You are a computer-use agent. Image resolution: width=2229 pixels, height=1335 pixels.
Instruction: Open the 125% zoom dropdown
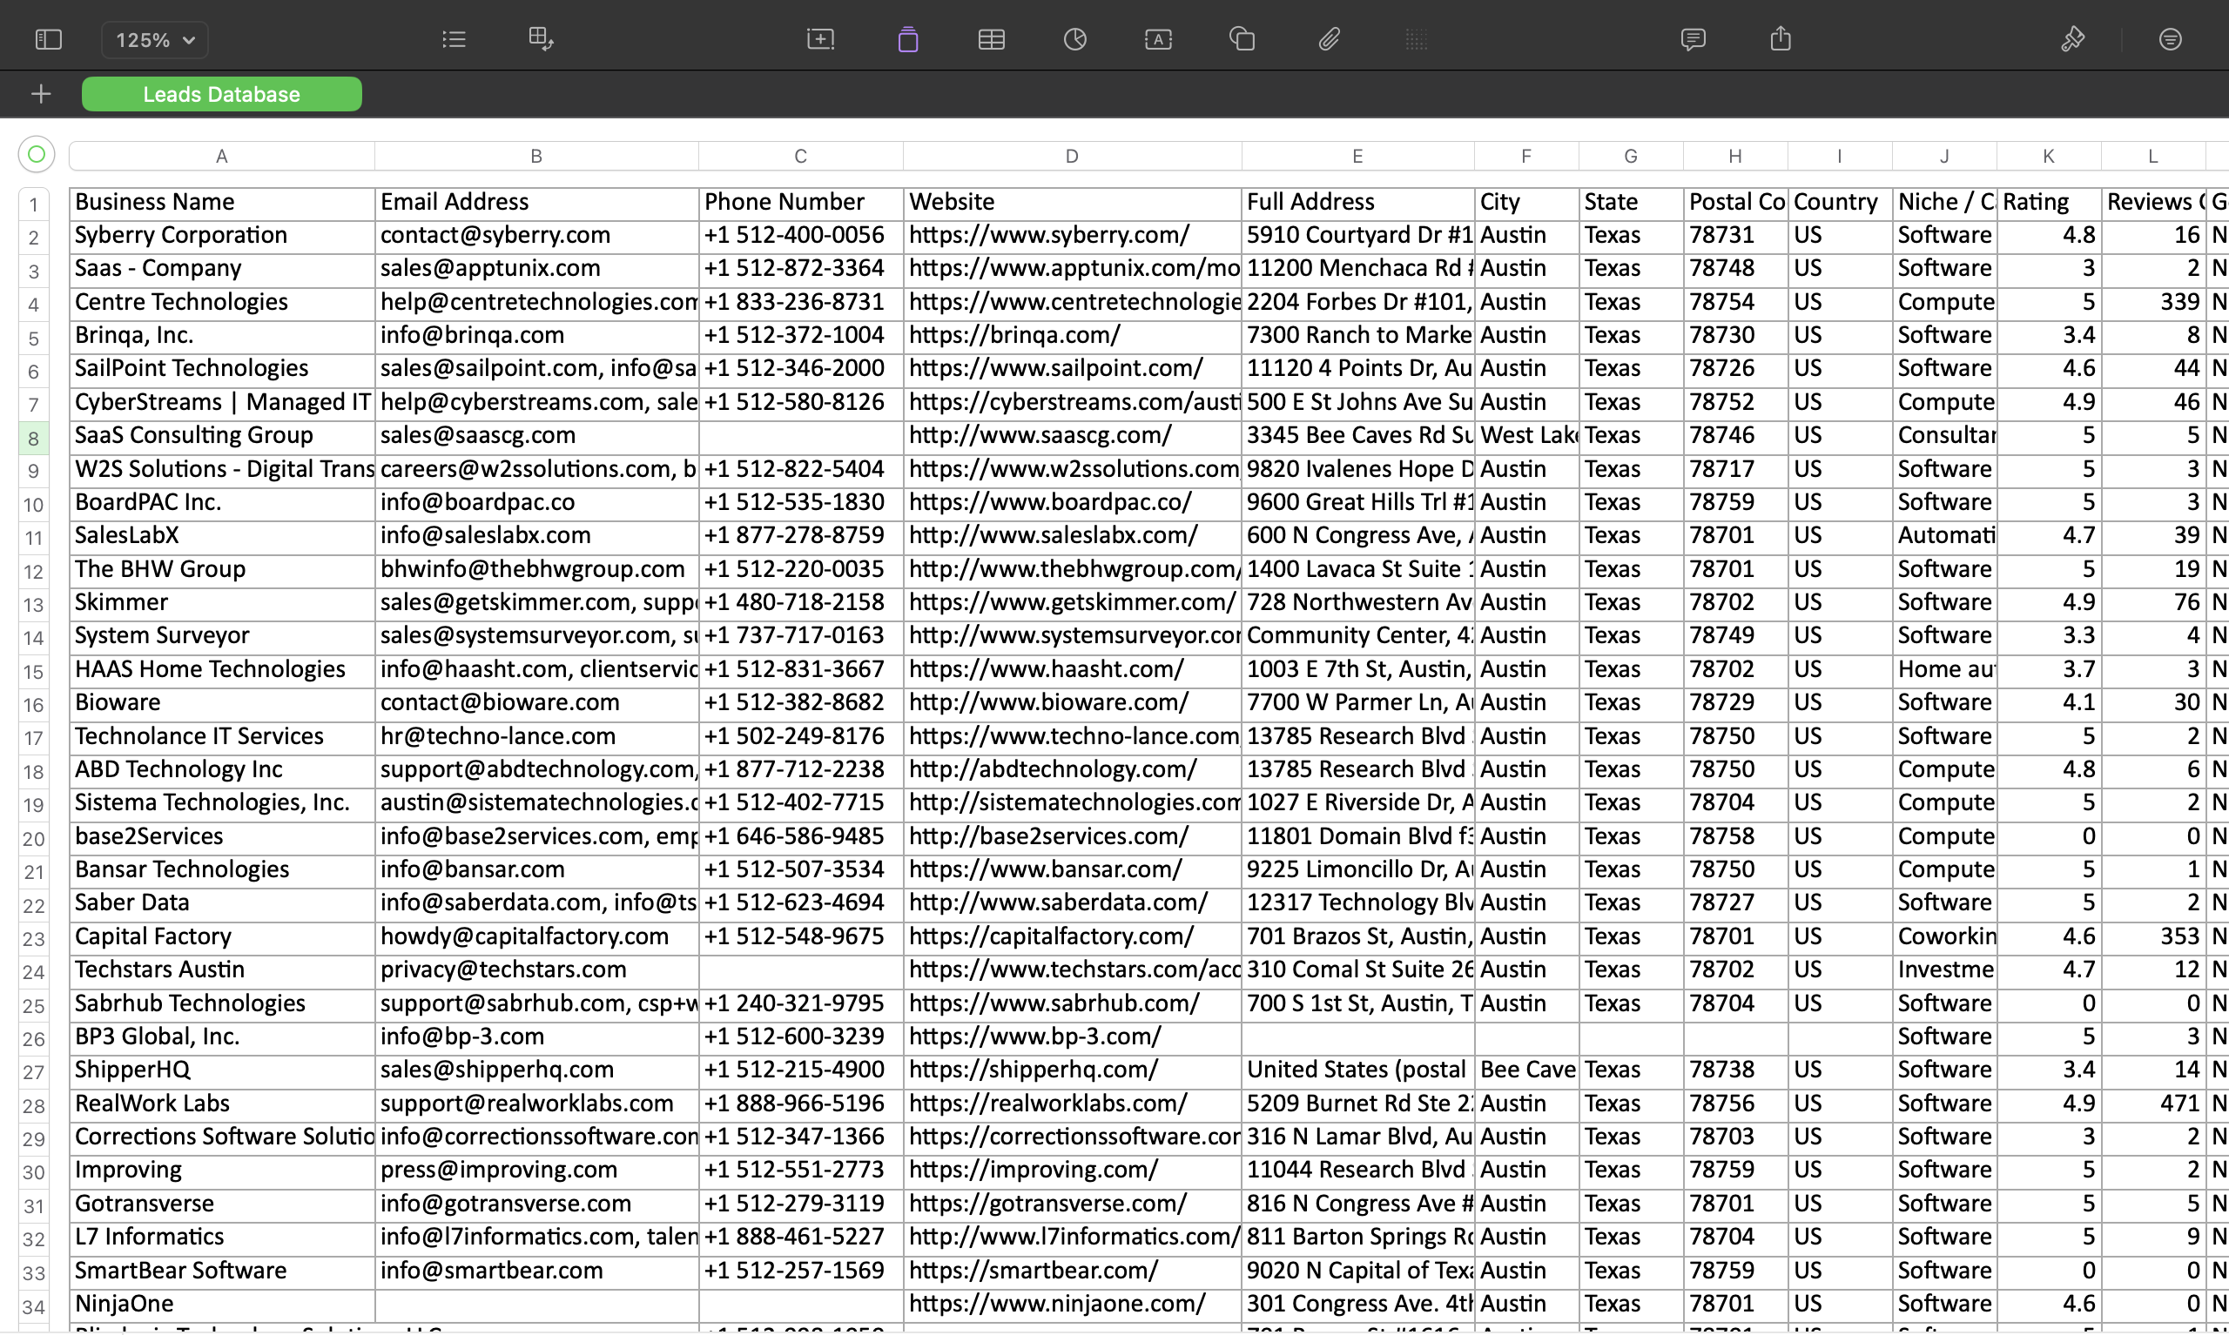tap(155, 39)
